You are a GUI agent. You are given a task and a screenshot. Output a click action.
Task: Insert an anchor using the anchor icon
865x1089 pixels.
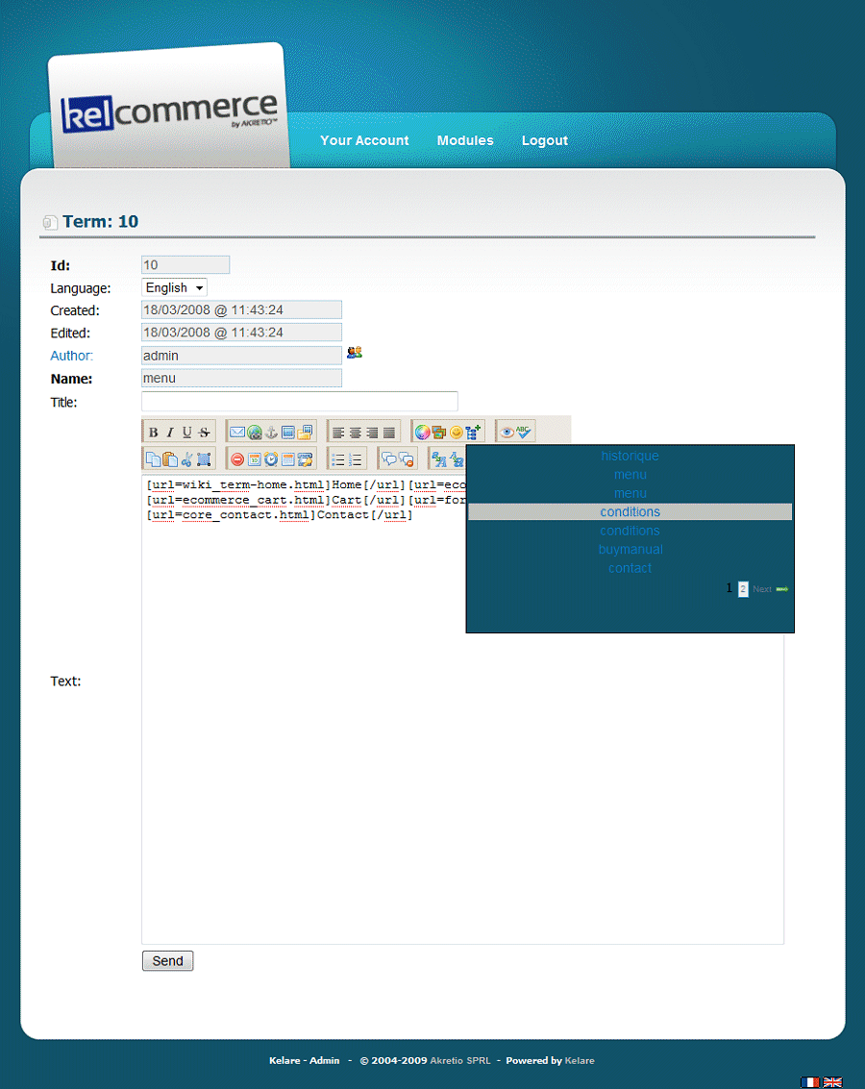point(271,433)
